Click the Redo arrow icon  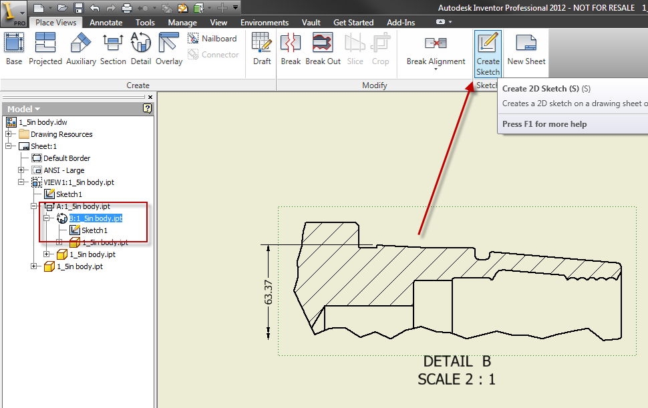pos(111,8)
